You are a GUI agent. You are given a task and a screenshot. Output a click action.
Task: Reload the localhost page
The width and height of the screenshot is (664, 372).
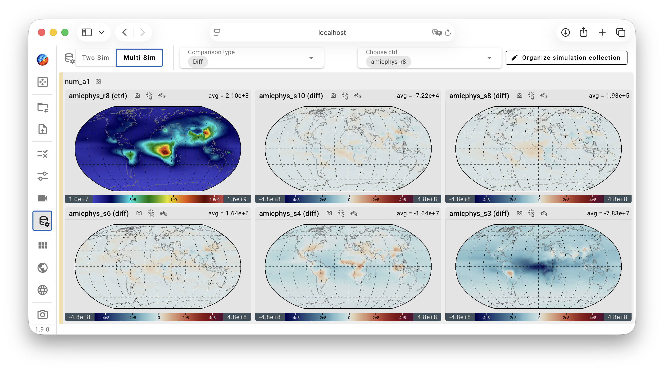pyautogui.click(x=448, y=33)
